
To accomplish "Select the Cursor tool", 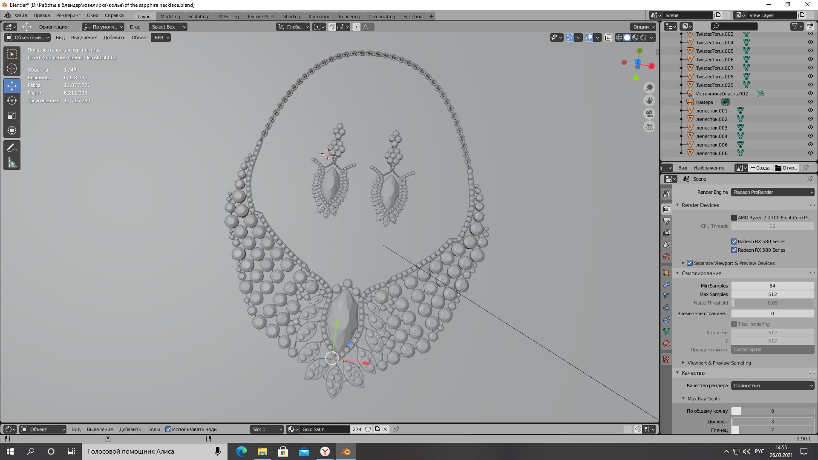I will [x=12, y=69].
